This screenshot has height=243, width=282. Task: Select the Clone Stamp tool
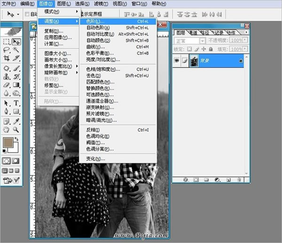[7, 76]
